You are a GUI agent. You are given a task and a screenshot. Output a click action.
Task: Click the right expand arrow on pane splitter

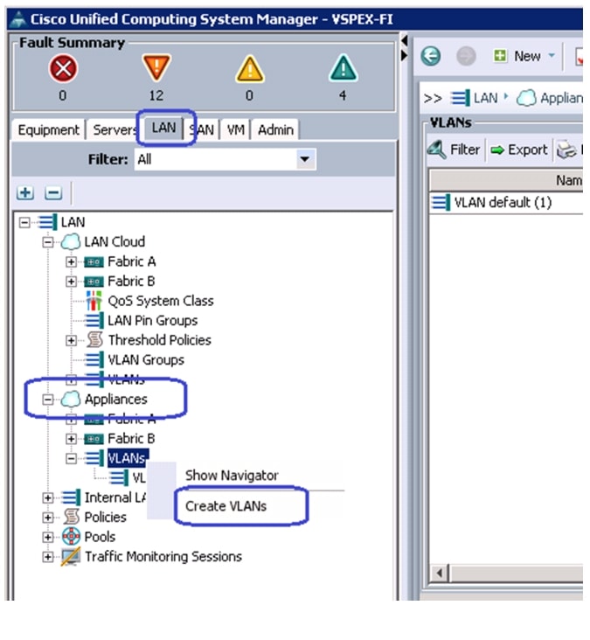coord(404,55)
